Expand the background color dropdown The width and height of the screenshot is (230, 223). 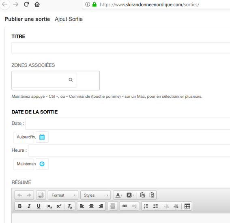click(x=130, y=195)
